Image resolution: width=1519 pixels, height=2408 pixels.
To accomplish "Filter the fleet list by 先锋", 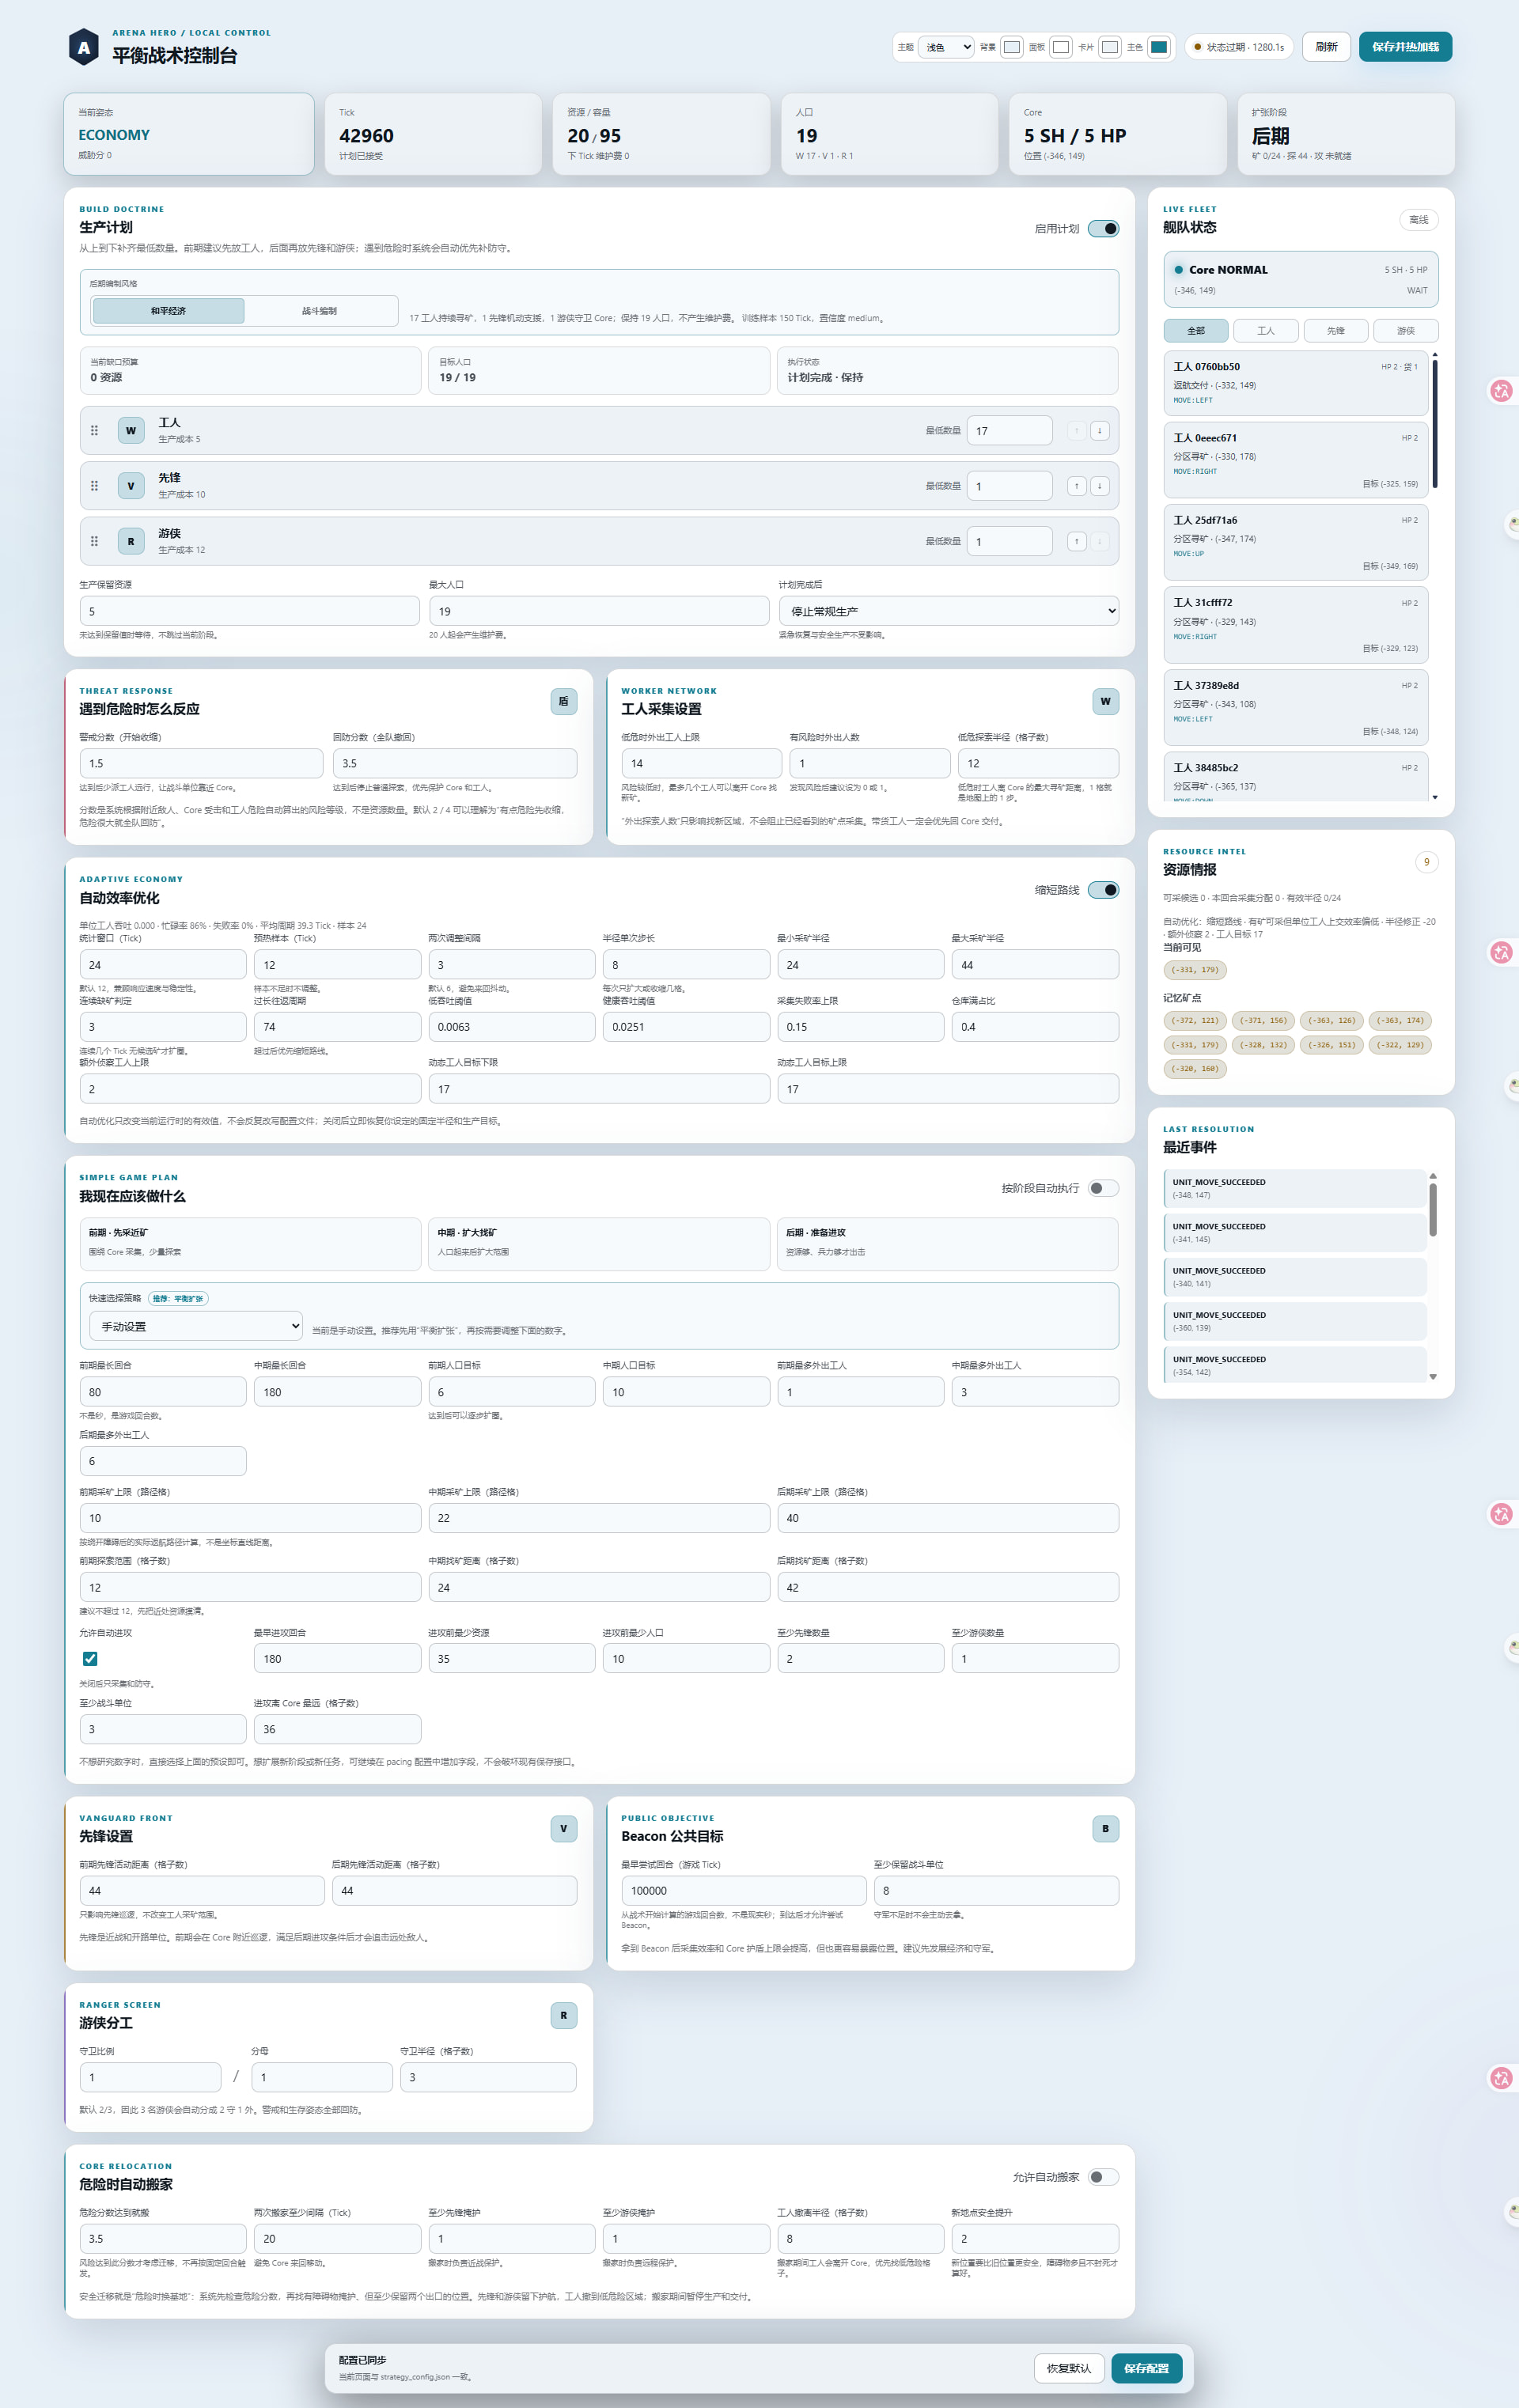I will tap(1336, 331).
